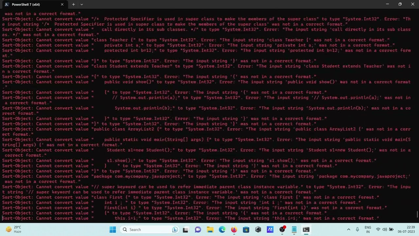
Task: Open the volume speaker tray icon
Action: (385, 229)
